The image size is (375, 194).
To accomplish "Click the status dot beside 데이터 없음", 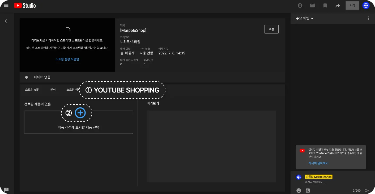I will pos(26,77).
